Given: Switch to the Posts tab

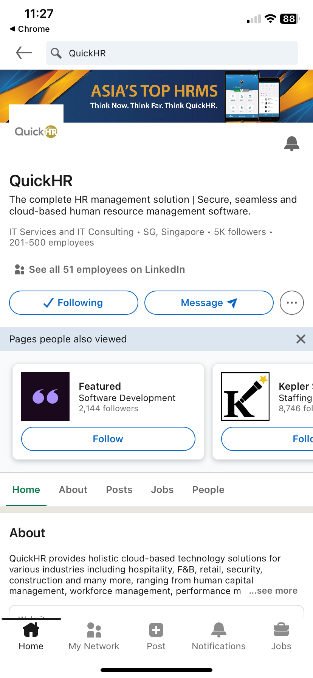Looking at the screenshot, I should (119, 490).
